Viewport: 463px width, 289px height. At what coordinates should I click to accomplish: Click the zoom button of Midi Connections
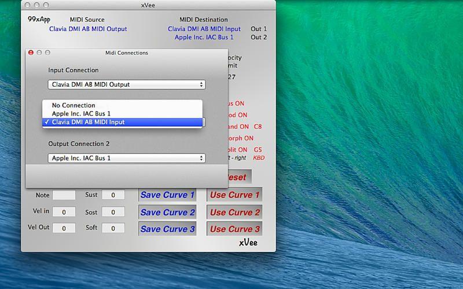pyautogui.click(x=47, y=53)
